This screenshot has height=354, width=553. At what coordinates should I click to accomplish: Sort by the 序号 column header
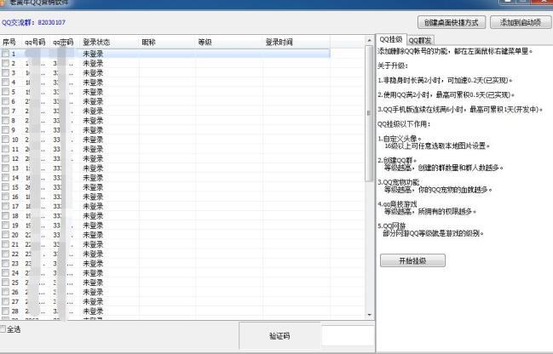(11, 43)
